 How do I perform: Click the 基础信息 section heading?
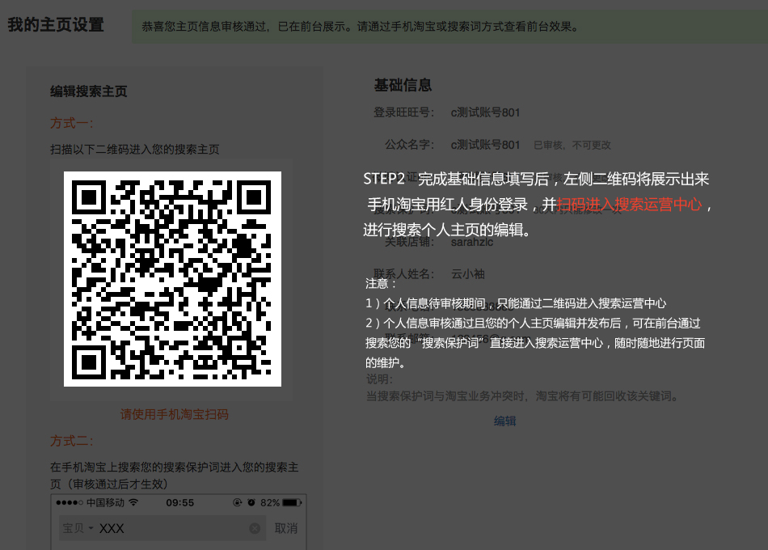point(403,85)
